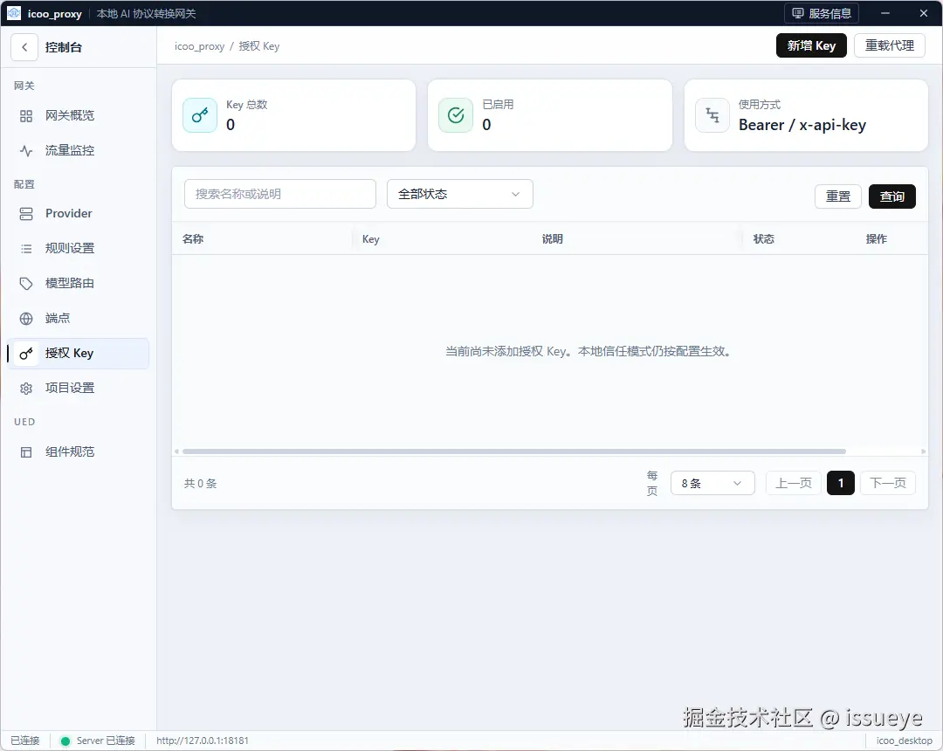The image size is (943, 751).
Task: Click the http://127.0.0.1:18181 status text
Action: 202,741
